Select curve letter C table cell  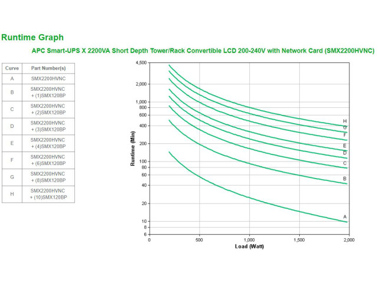(12, 110)
